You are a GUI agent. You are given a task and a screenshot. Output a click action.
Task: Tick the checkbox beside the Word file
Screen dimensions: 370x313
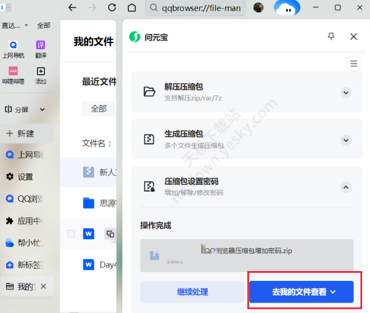[x=71, y=234]
